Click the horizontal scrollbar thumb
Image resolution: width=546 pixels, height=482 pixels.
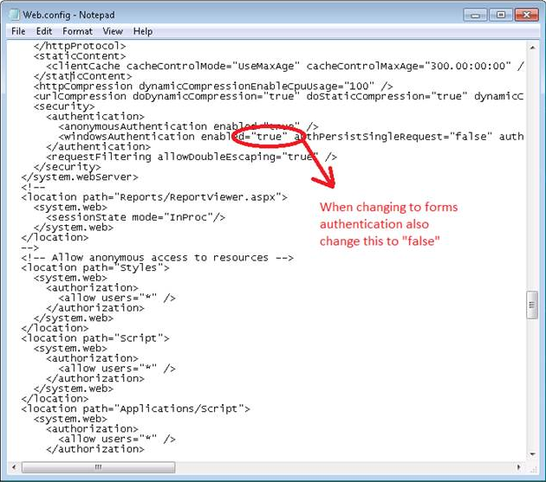click(98, 467)
